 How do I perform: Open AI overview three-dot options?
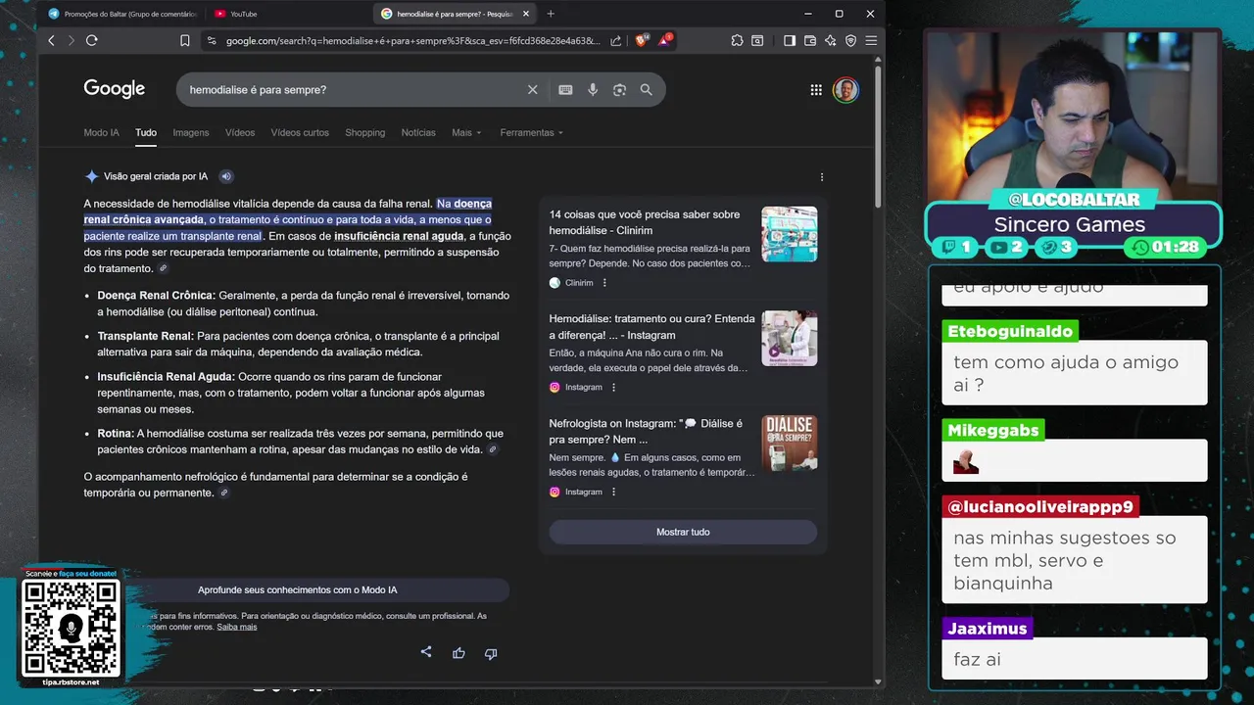[822, 177]
